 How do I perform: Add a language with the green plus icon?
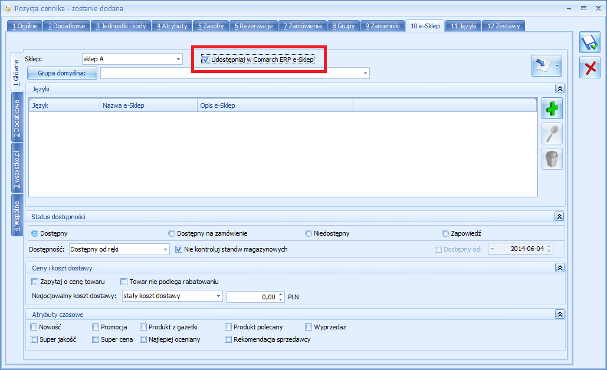click(552, 108)
